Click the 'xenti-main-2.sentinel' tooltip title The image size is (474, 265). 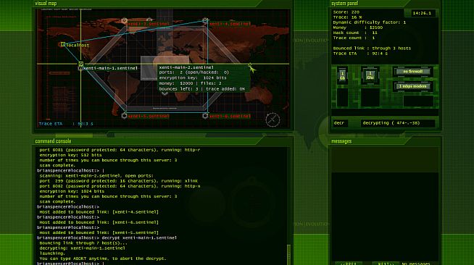pos(186,67)
